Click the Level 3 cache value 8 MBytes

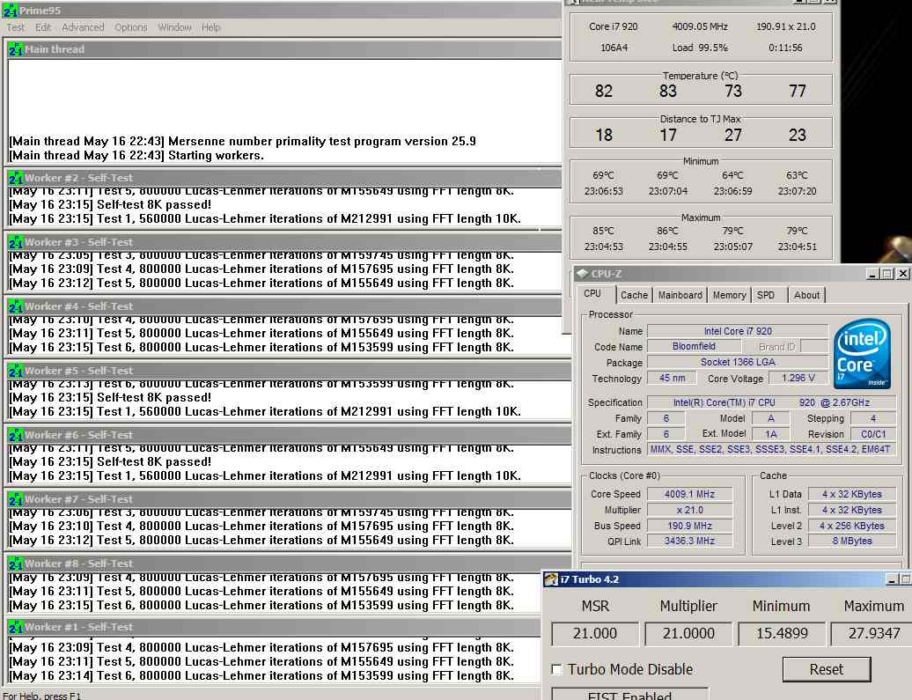(851, 542)
